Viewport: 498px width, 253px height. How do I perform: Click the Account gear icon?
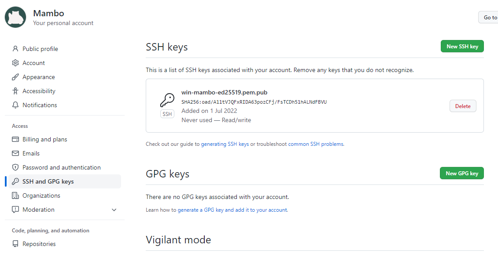click(15, 63)
